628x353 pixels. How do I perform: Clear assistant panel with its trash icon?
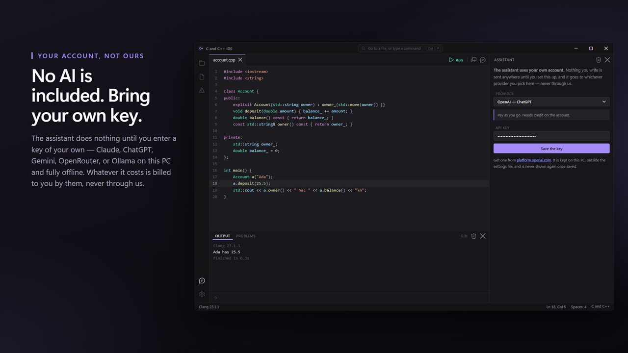click(x=599, y=60)
